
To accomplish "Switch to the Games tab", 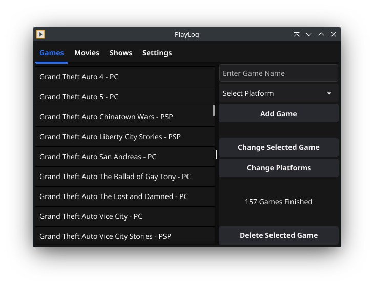I will coord(52,53).
